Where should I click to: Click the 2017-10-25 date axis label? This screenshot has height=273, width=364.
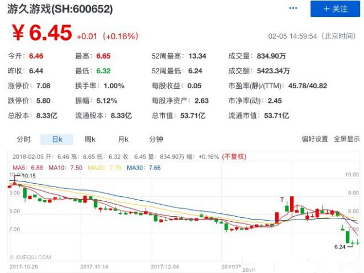[x=24, y=267]
